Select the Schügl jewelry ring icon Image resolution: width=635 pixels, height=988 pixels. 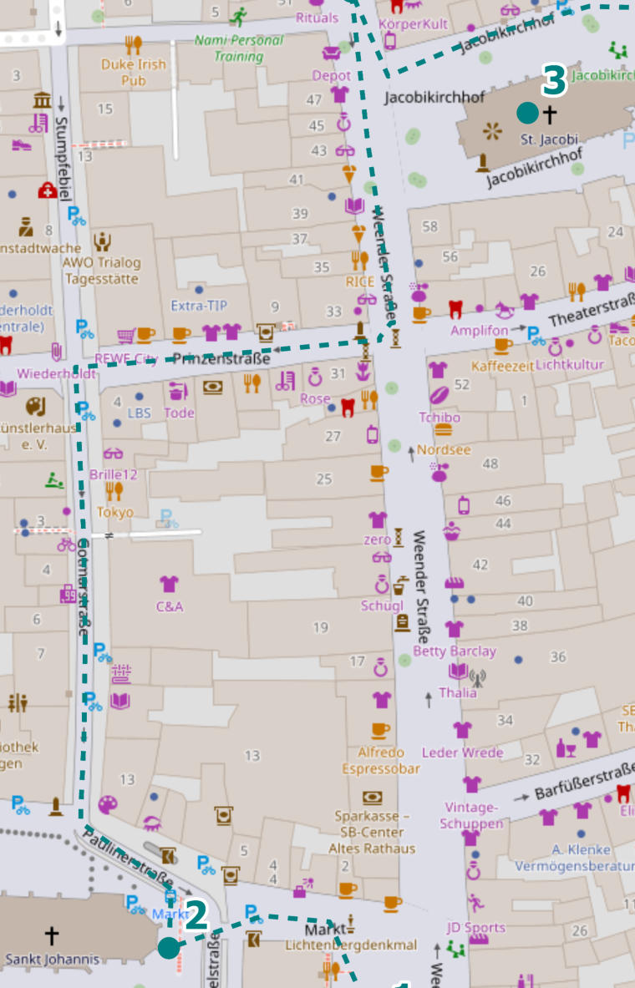pos(382,584)
